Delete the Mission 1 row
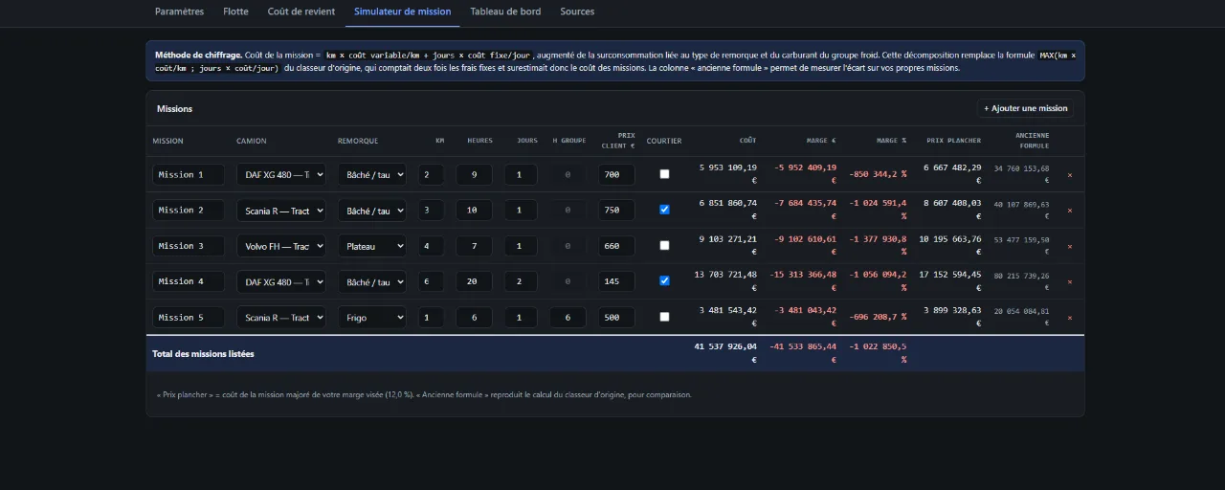Viewport: 1225px width, 490px height. tap(1070, 175)
